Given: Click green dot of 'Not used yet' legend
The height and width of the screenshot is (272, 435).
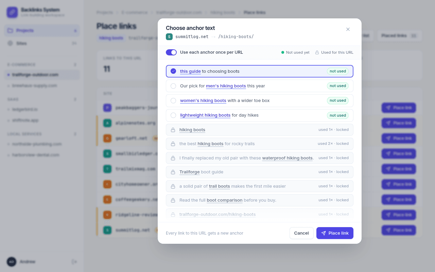Looking at the screenshot, I should (x=283, y=53).
